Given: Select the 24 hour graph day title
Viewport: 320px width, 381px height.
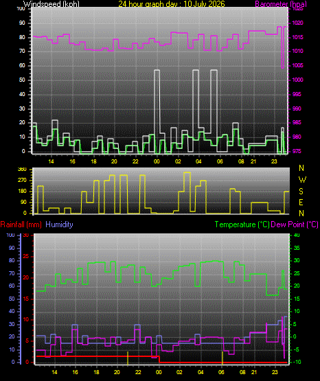Looking at the screenshot, I should pos(172,4).
